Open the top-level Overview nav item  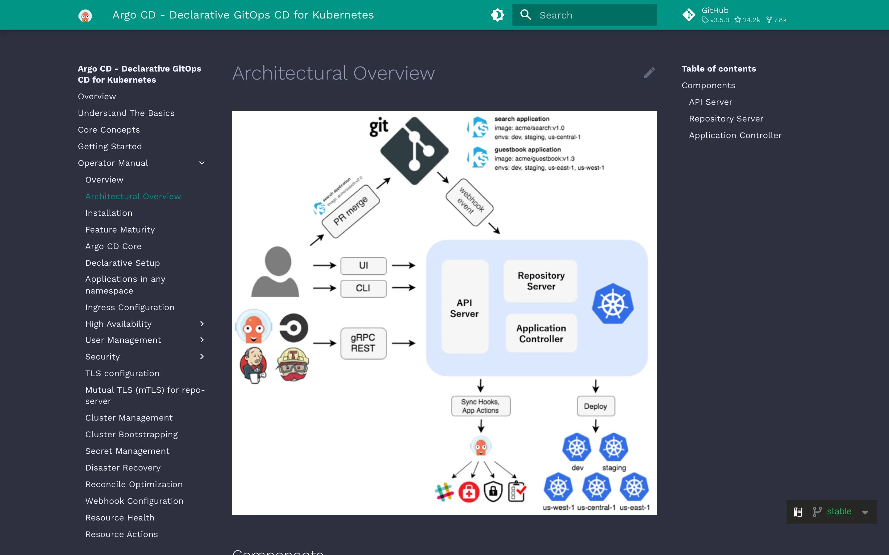(97, 96)
